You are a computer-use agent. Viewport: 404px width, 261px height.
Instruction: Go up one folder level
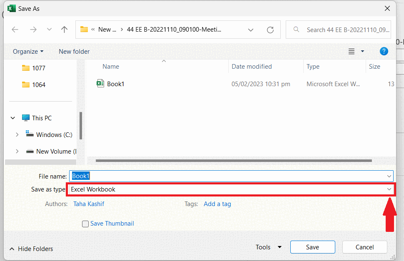click(x=64, y=29)
